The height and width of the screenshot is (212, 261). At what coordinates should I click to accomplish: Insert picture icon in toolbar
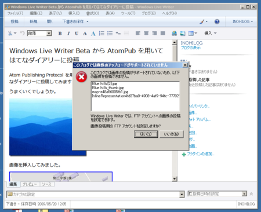183,33
